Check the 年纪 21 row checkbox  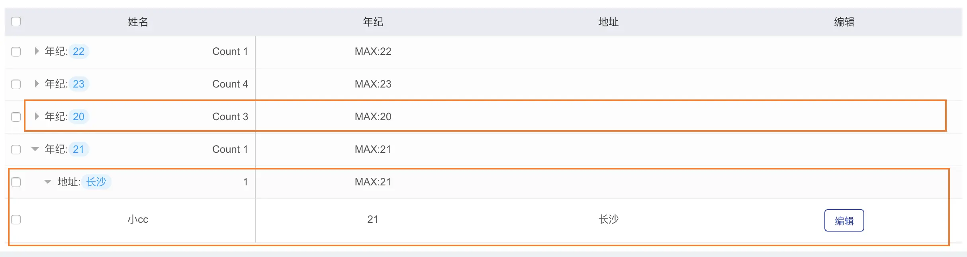(16, 150)
